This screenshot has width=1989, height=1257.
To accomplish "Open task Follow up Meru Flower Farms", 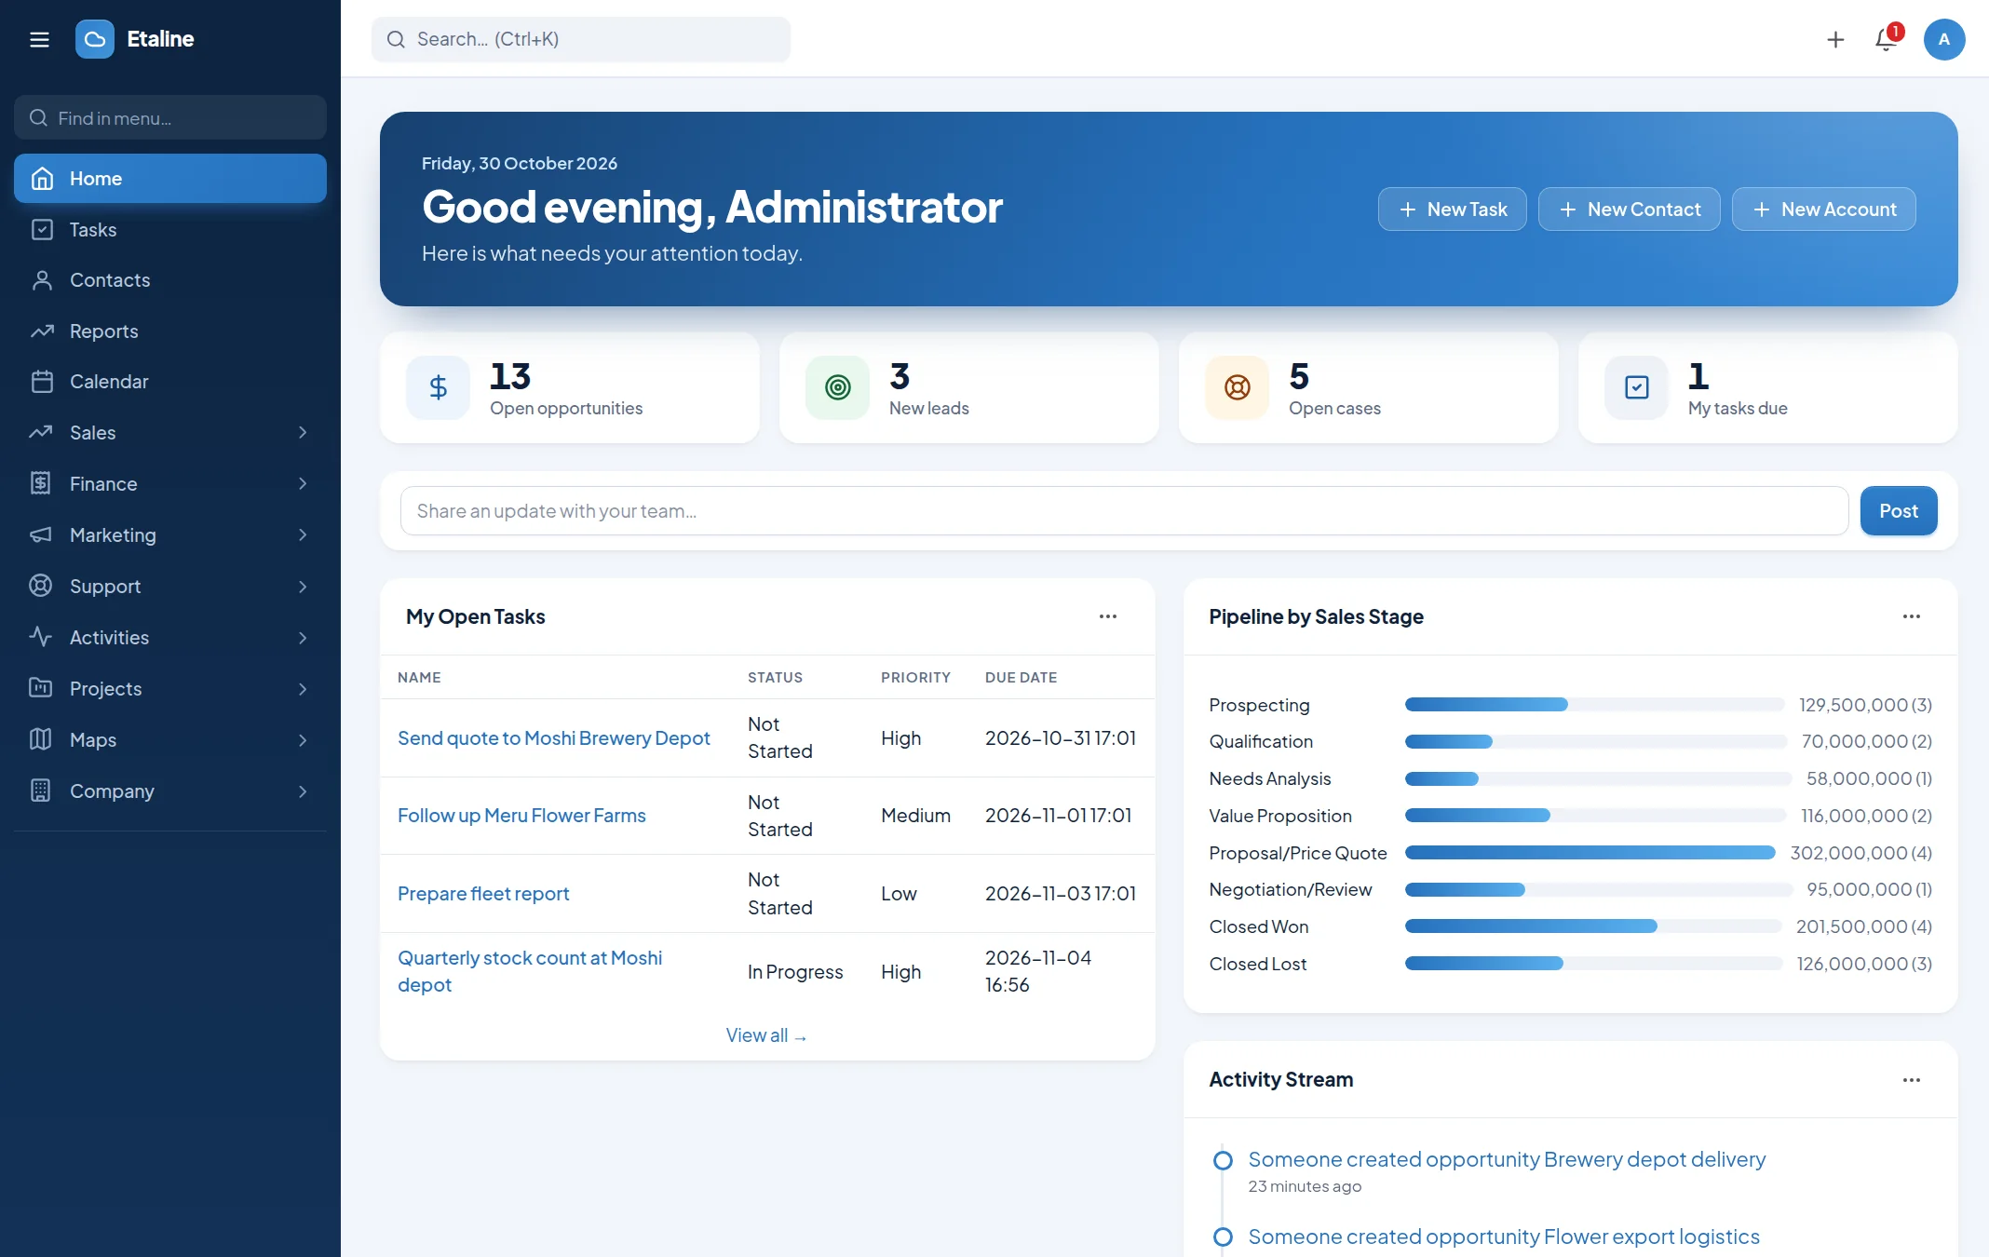I will tap(521, 816).
